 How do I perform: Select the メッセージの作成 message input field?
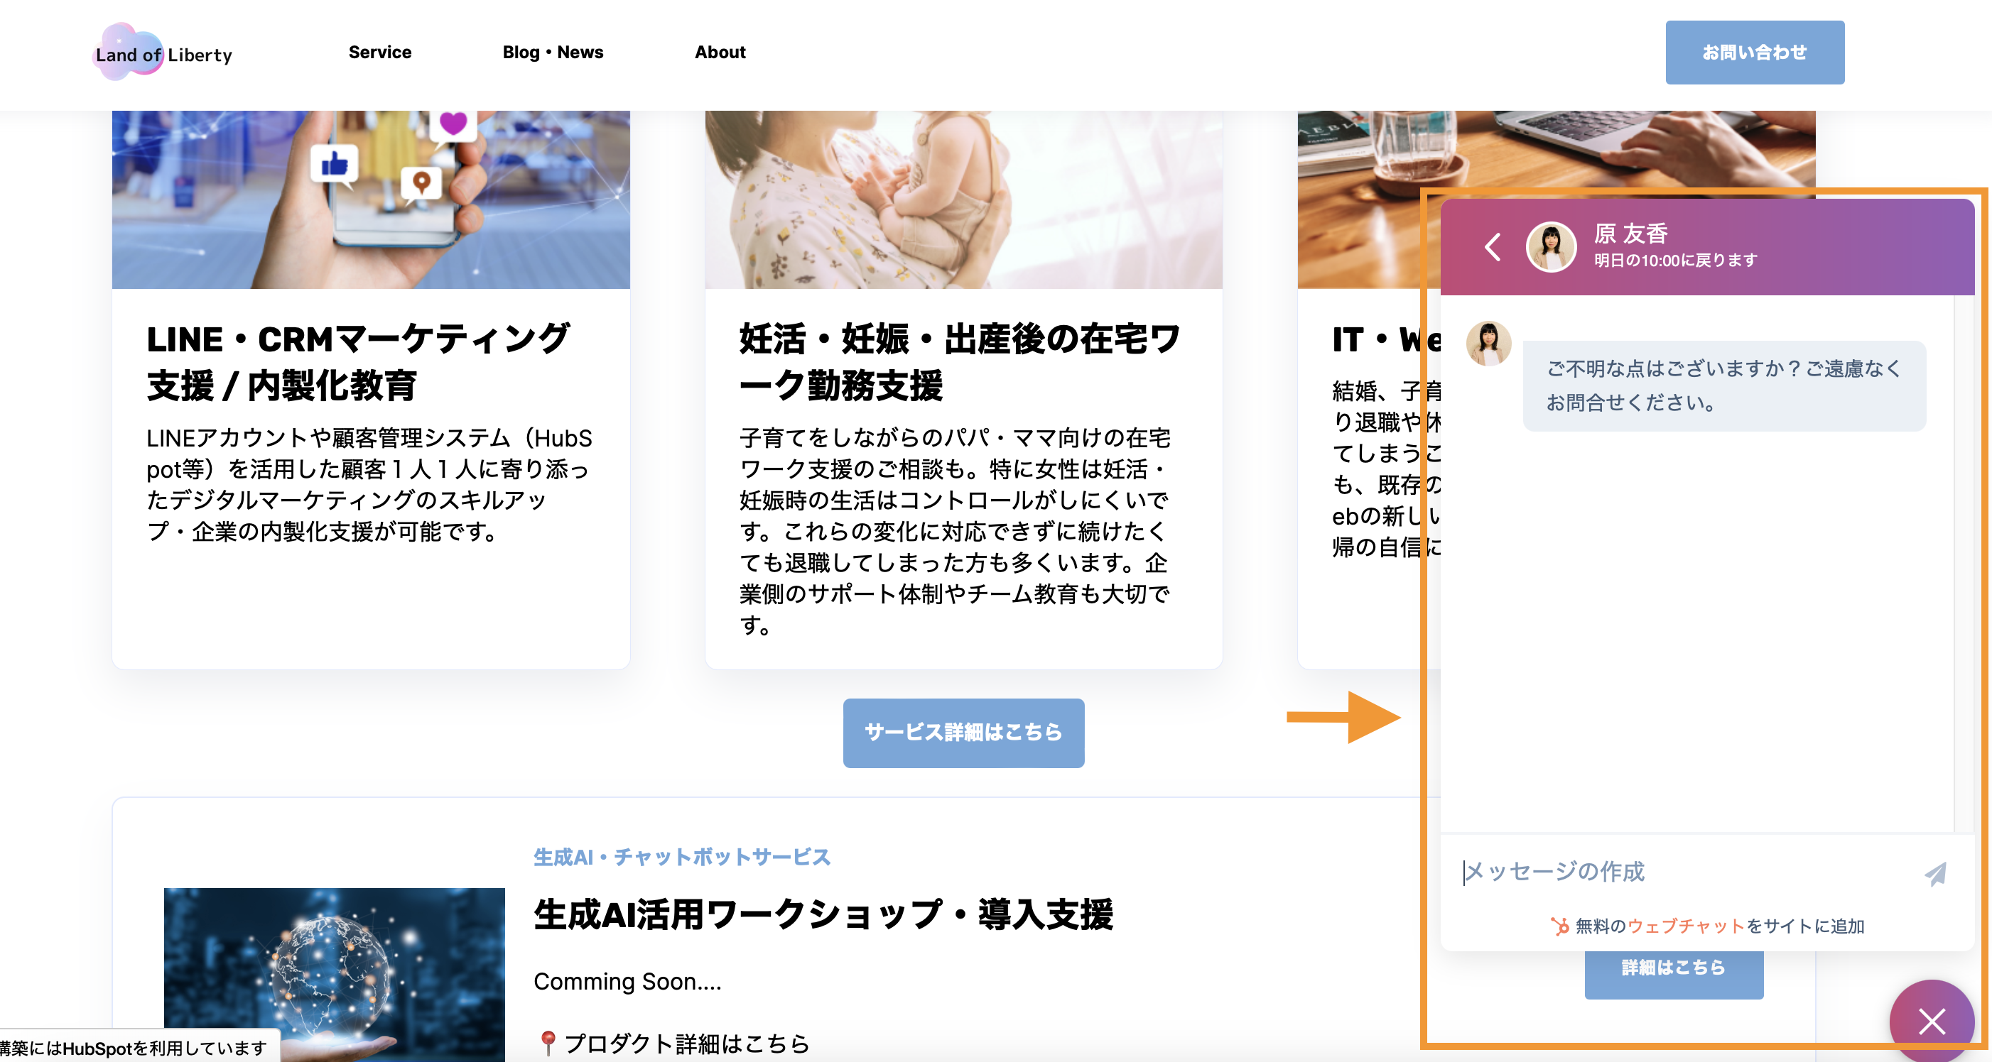click(1554, 872)
